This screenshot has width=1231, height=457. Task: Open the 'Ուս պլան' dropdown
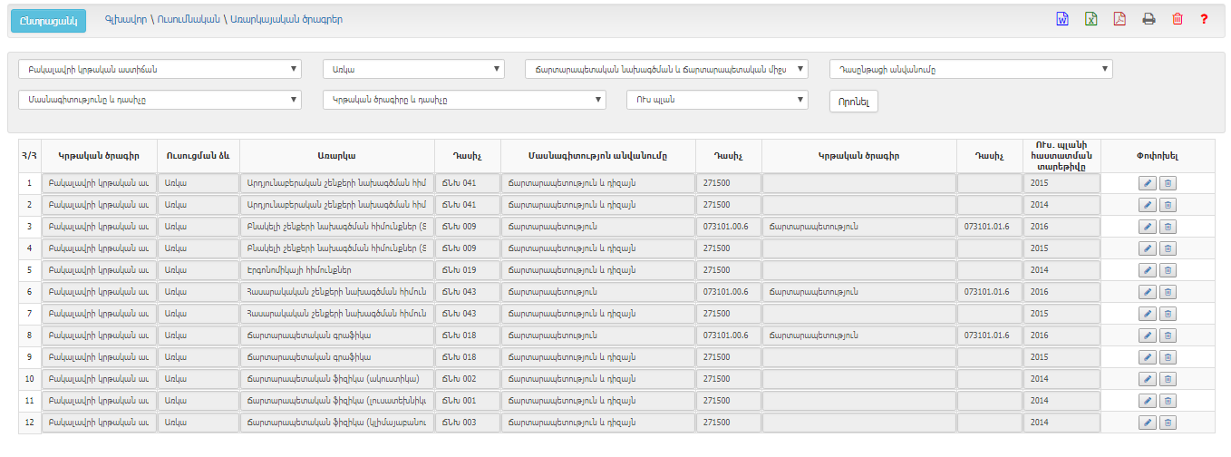[x=716, y=100]
